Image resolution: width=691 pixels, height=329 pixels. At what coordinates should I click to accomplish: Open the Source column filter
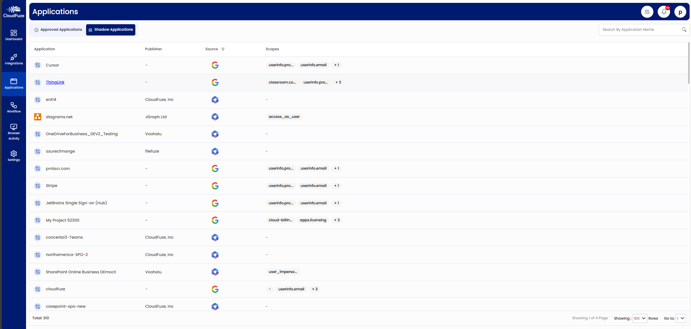(x=223, y=49)
